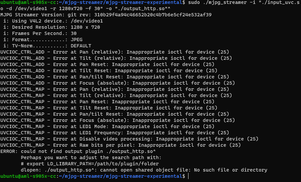Click the /dev/video1 device path in info line
Image resolution: width=301 pixels, height=182 pixels.
point(87,21)
